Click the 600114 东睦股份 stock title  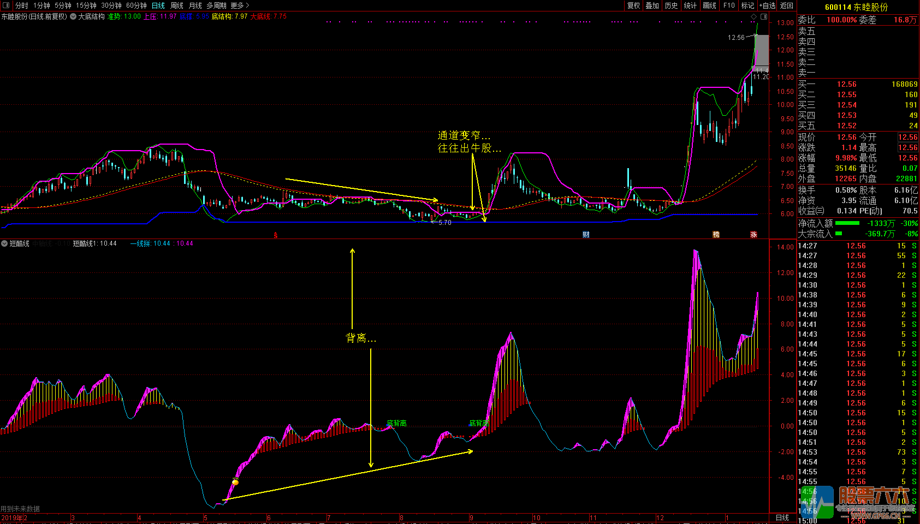coord(856,7)
